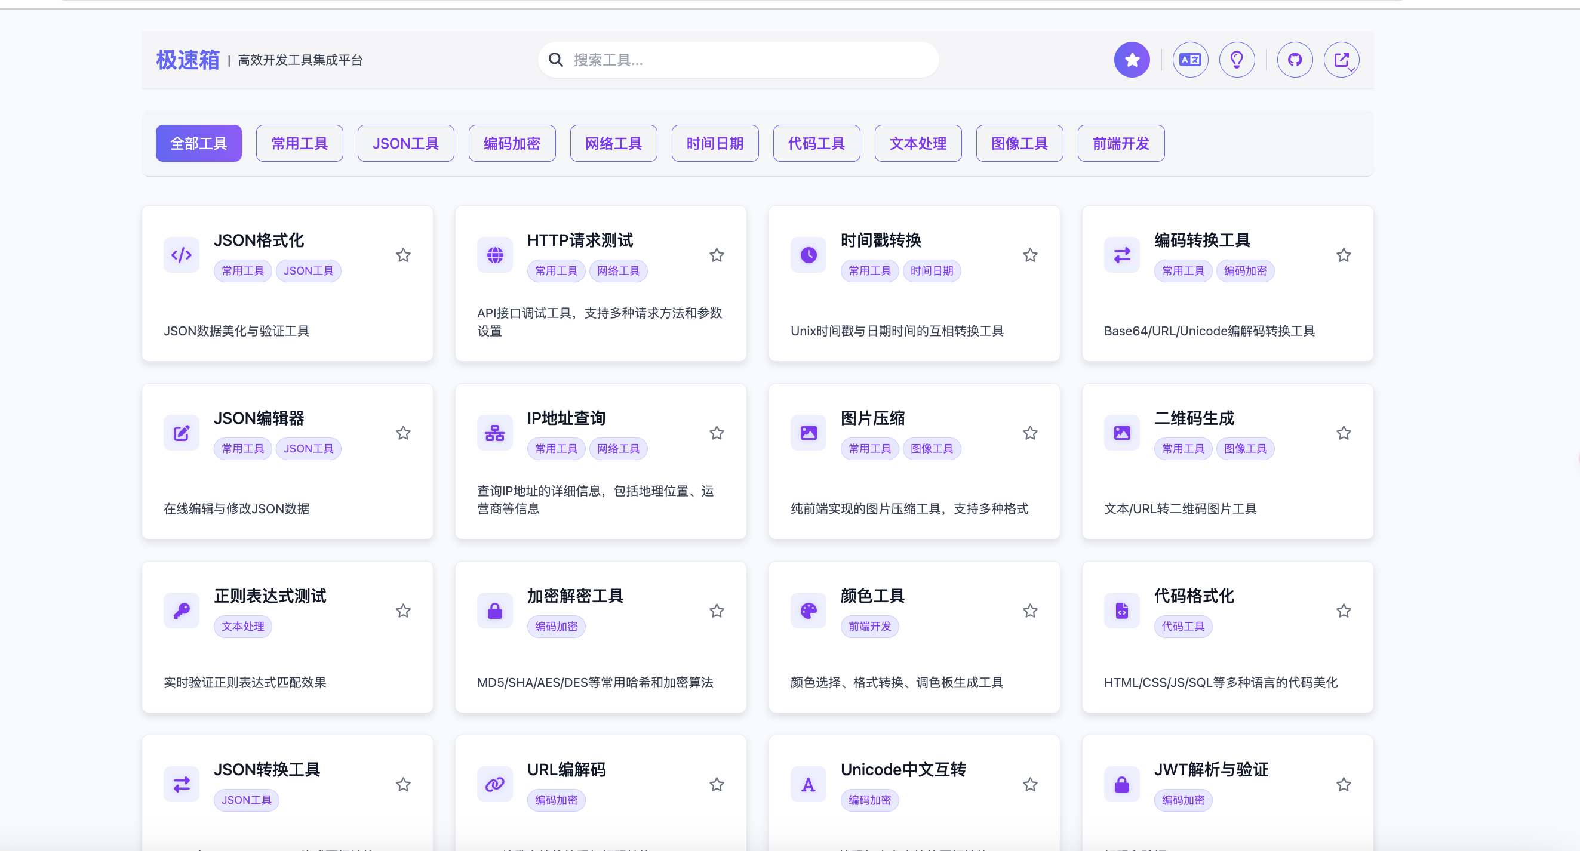This screenshot has width=1580, height=851.
Task: Click the 极速箱 logo link
Action: point(187,60)
